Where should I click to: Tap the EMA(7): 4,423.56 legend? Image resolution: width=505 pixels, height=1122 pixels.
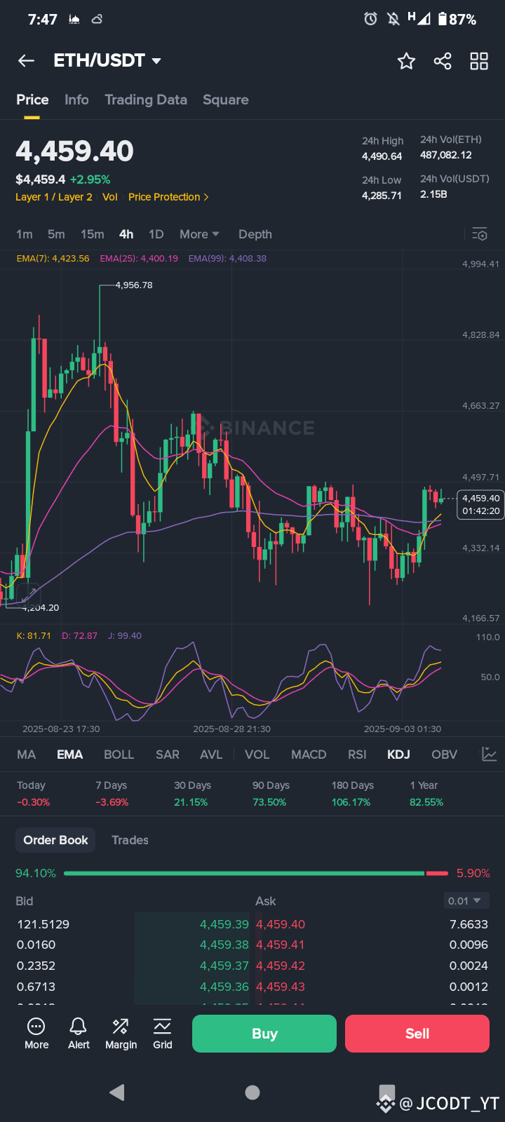[53, 258]
